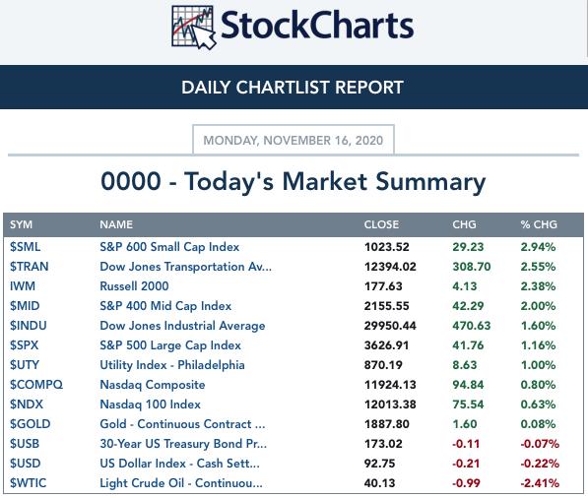Click the $WTIC symbol link
Viewport: 588px width, 498px height.
coord(29,483)
